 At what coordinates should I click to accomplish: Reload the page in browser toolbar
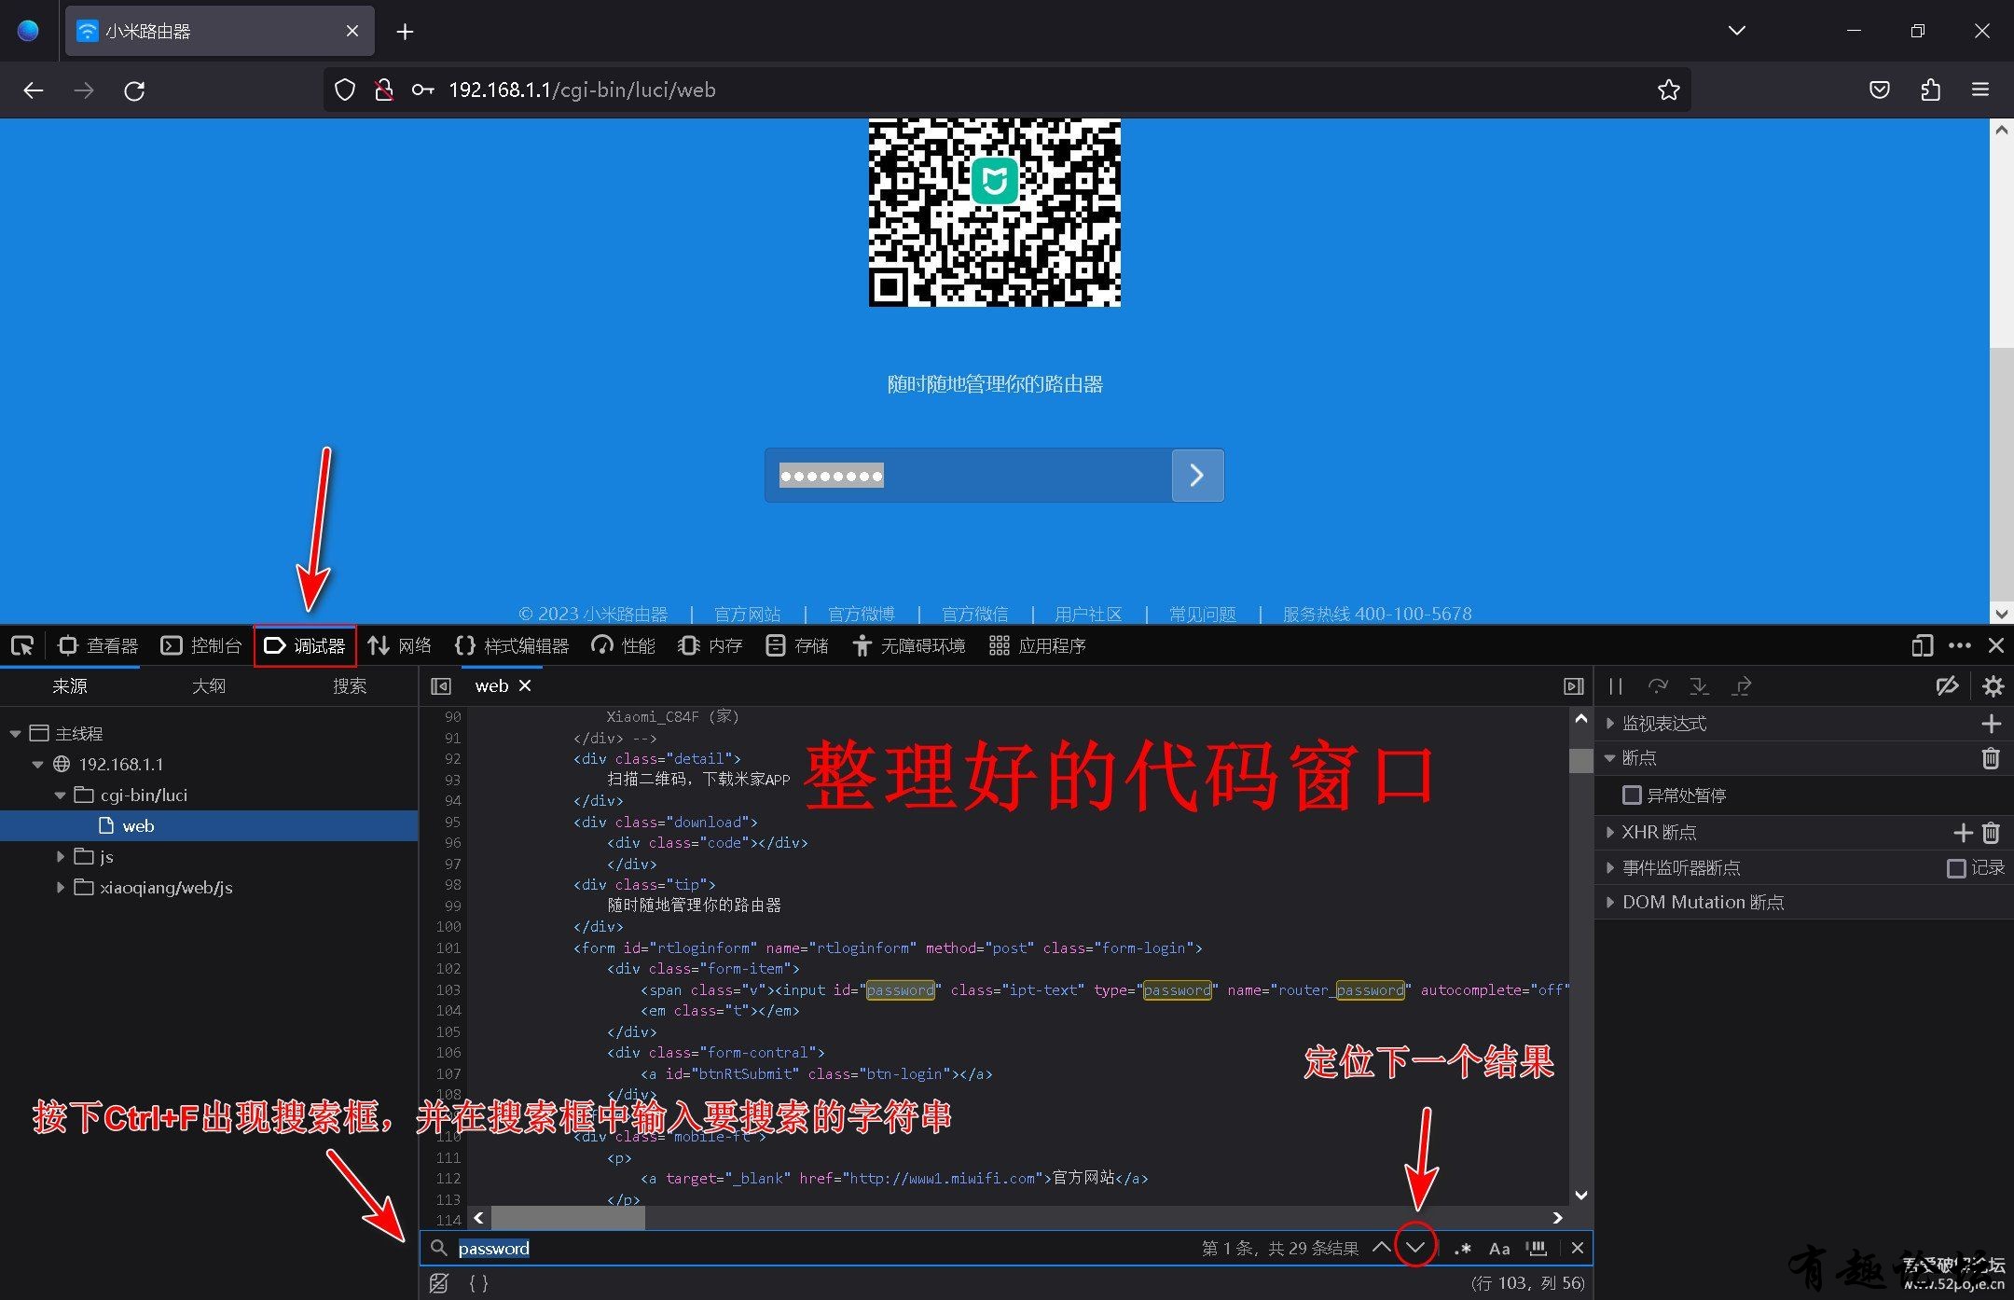(134, 90)
